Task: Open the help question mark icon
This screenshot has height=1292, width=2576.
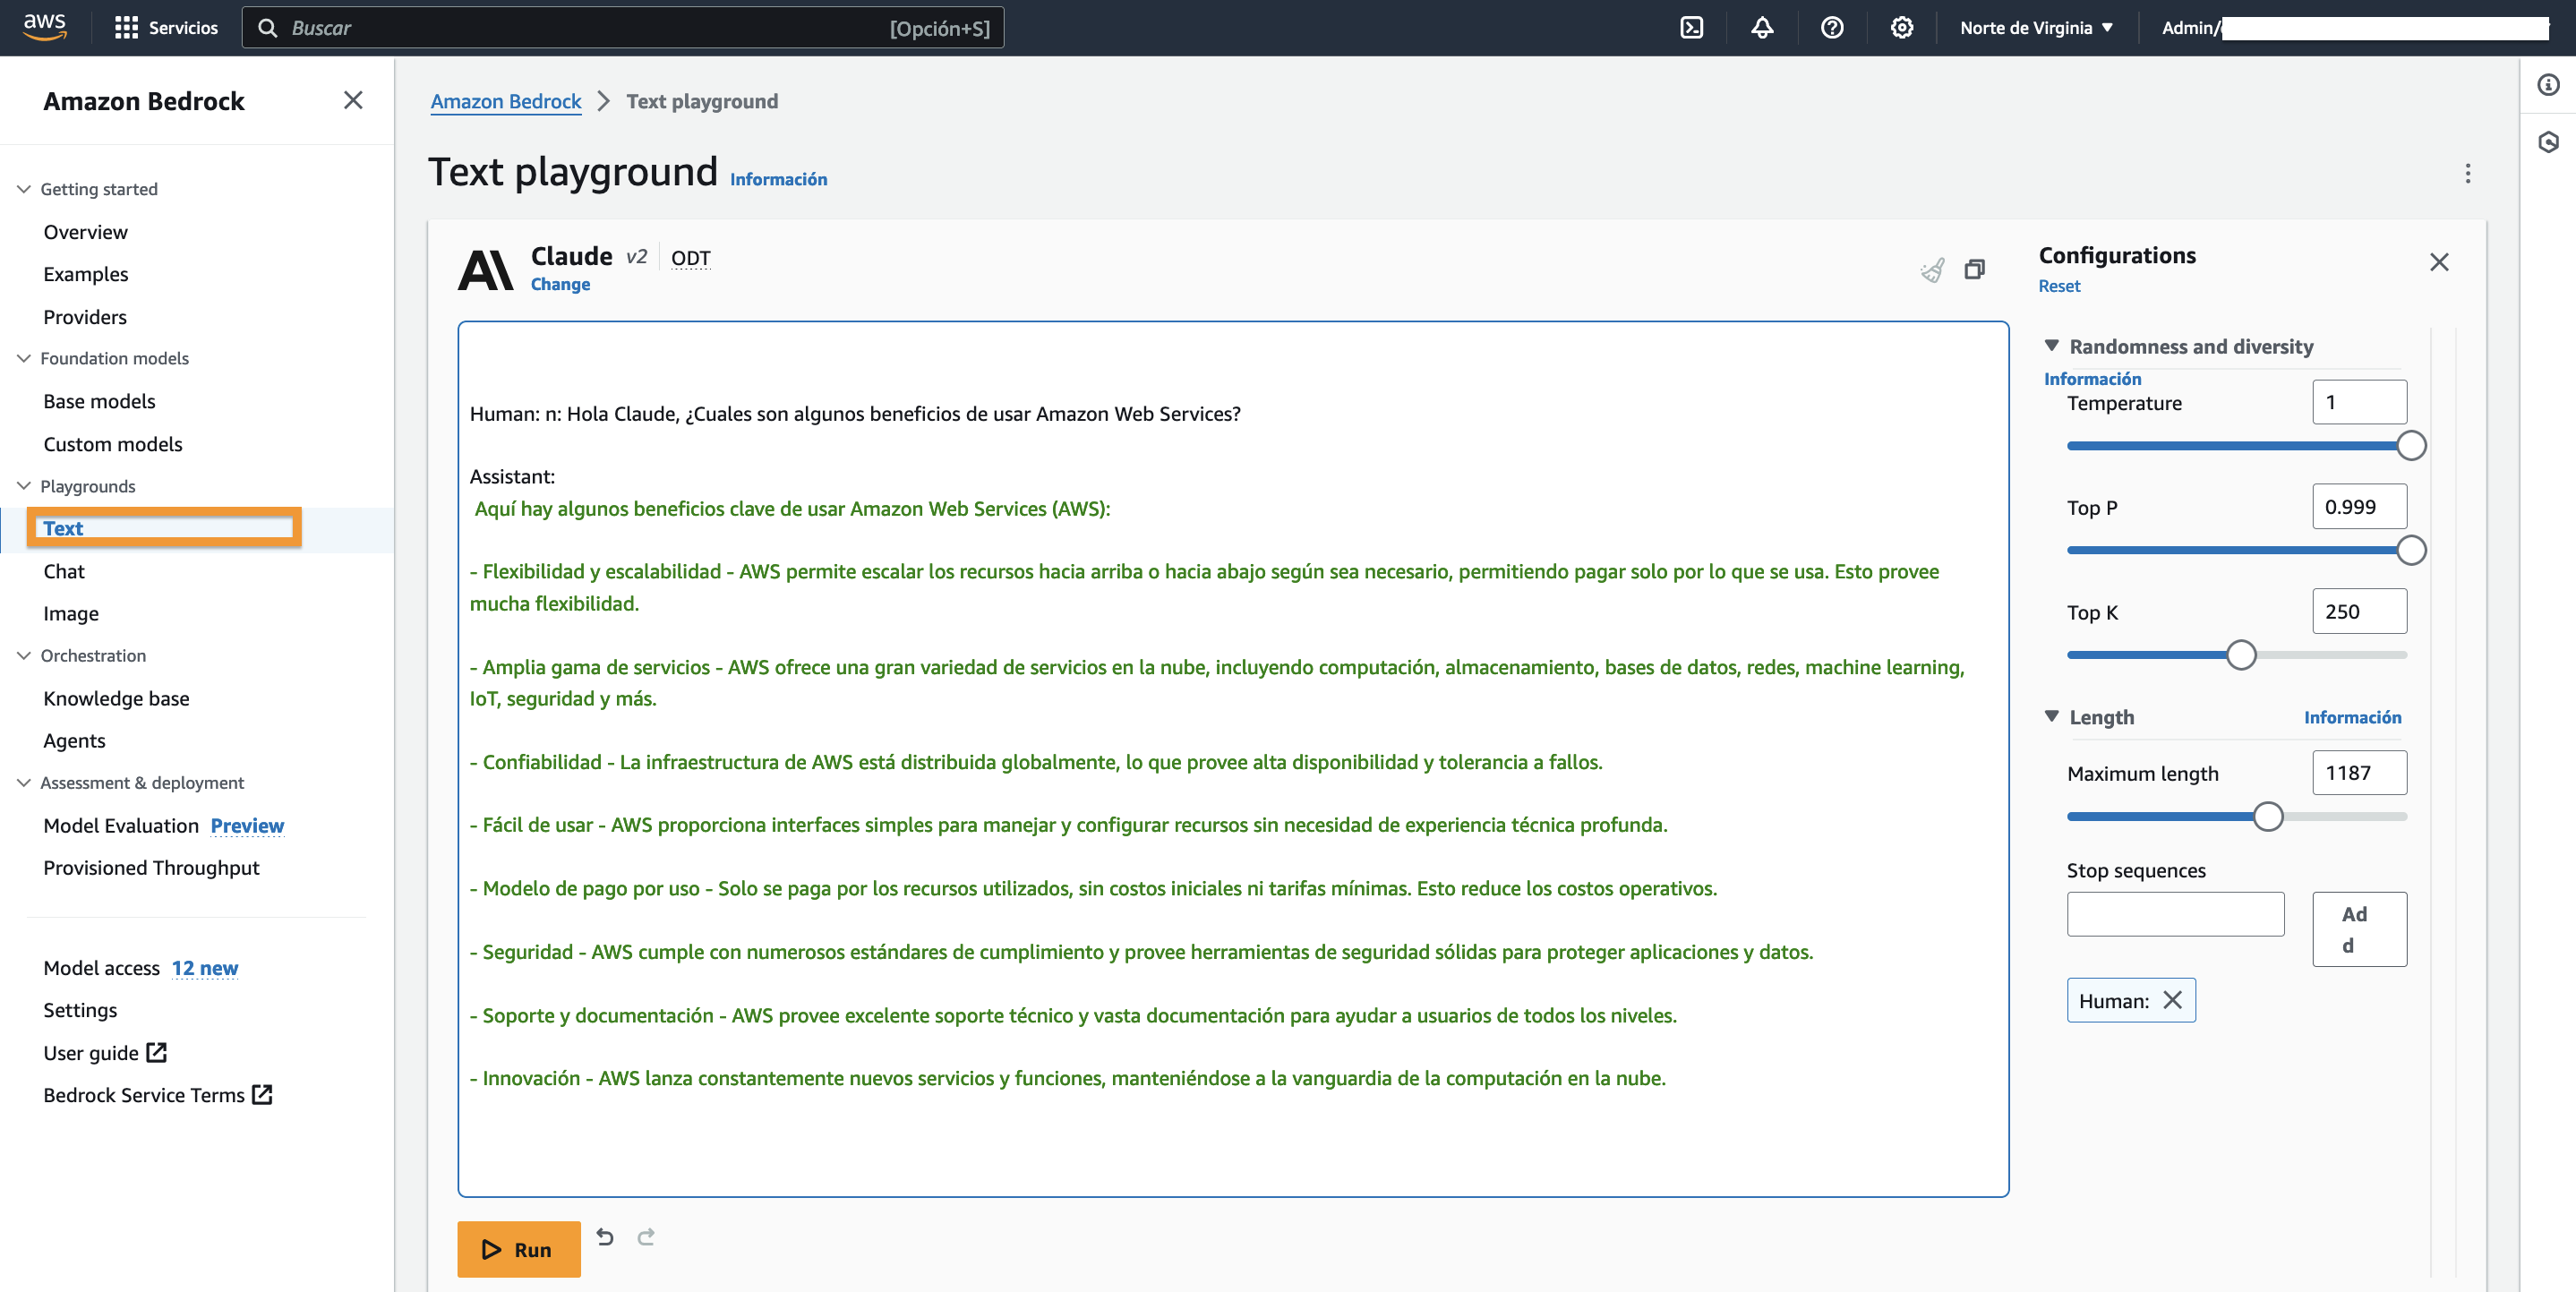Action: pyautogui.click(x=1831, y=28)
